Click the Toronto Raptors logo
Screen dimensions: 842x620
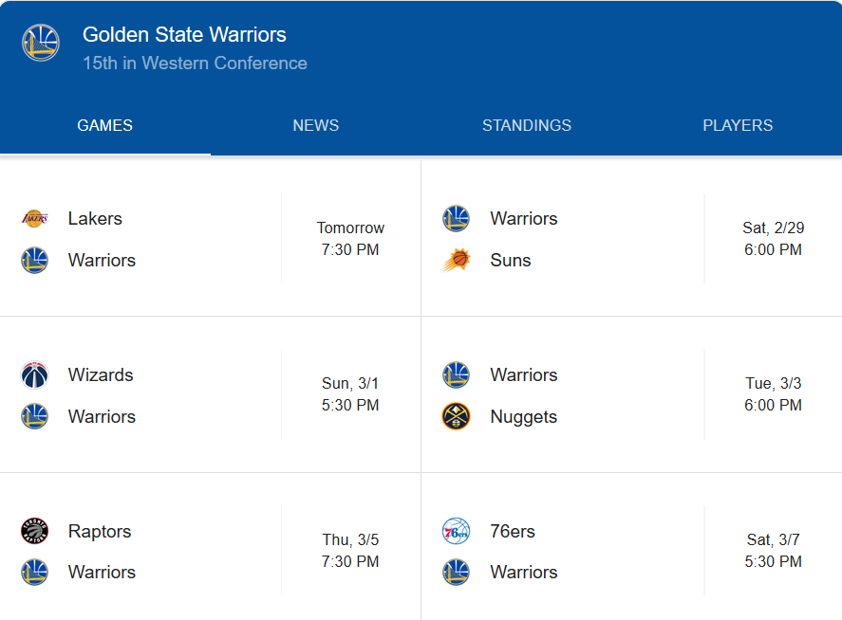34,532
